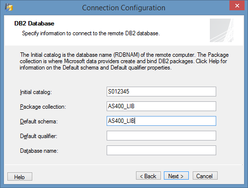Click the Initial catalog label
The image size is (248, 188).
tap(36, 92)
